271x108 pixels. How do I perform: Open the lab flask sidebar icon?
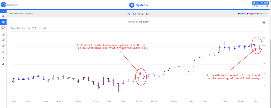click(3, 52)
